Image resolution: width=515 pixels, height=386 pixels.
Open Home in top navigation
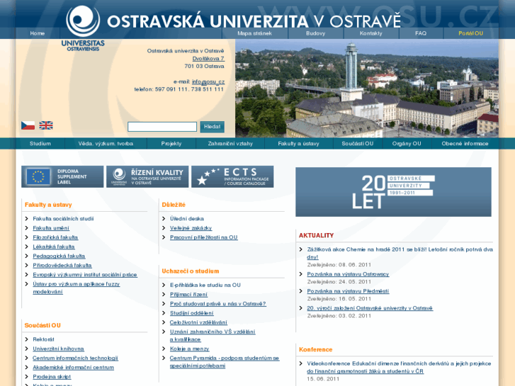[38, 33]
